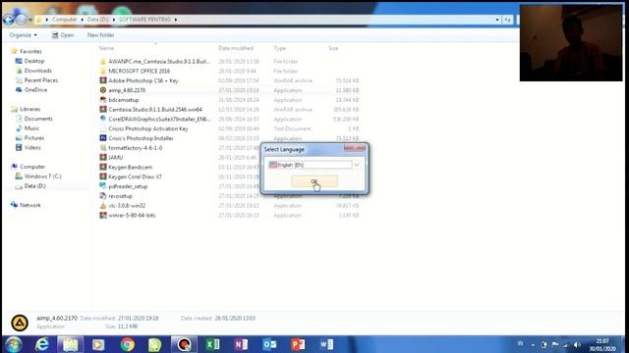Viewport: 629px width, 353px height.
Task: Select the AWANPC.me_Camtasia.Studio folder icon
Action: tap(103, 61)
